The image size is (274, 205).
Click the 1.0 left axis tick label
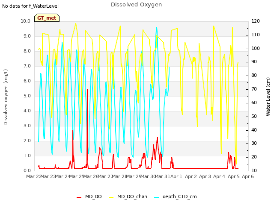coord(27,155)
